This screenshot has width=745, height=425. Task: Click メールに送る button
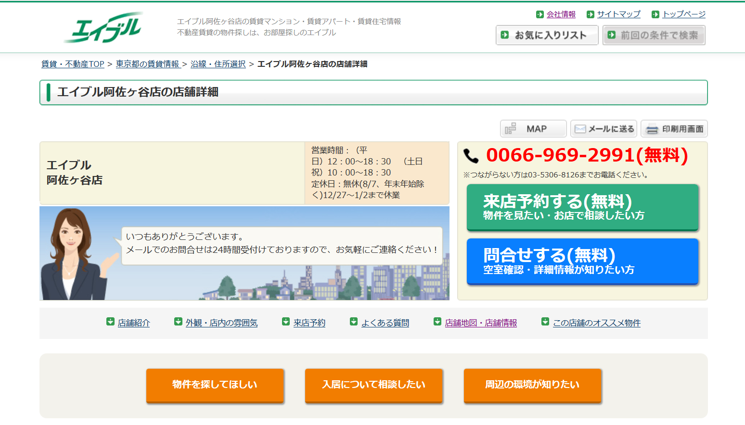click(604, 129)
